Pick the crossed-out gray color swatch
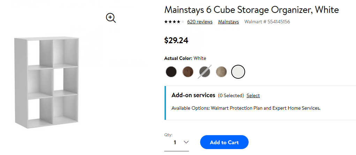356x155 pixels. click(205, 72)
